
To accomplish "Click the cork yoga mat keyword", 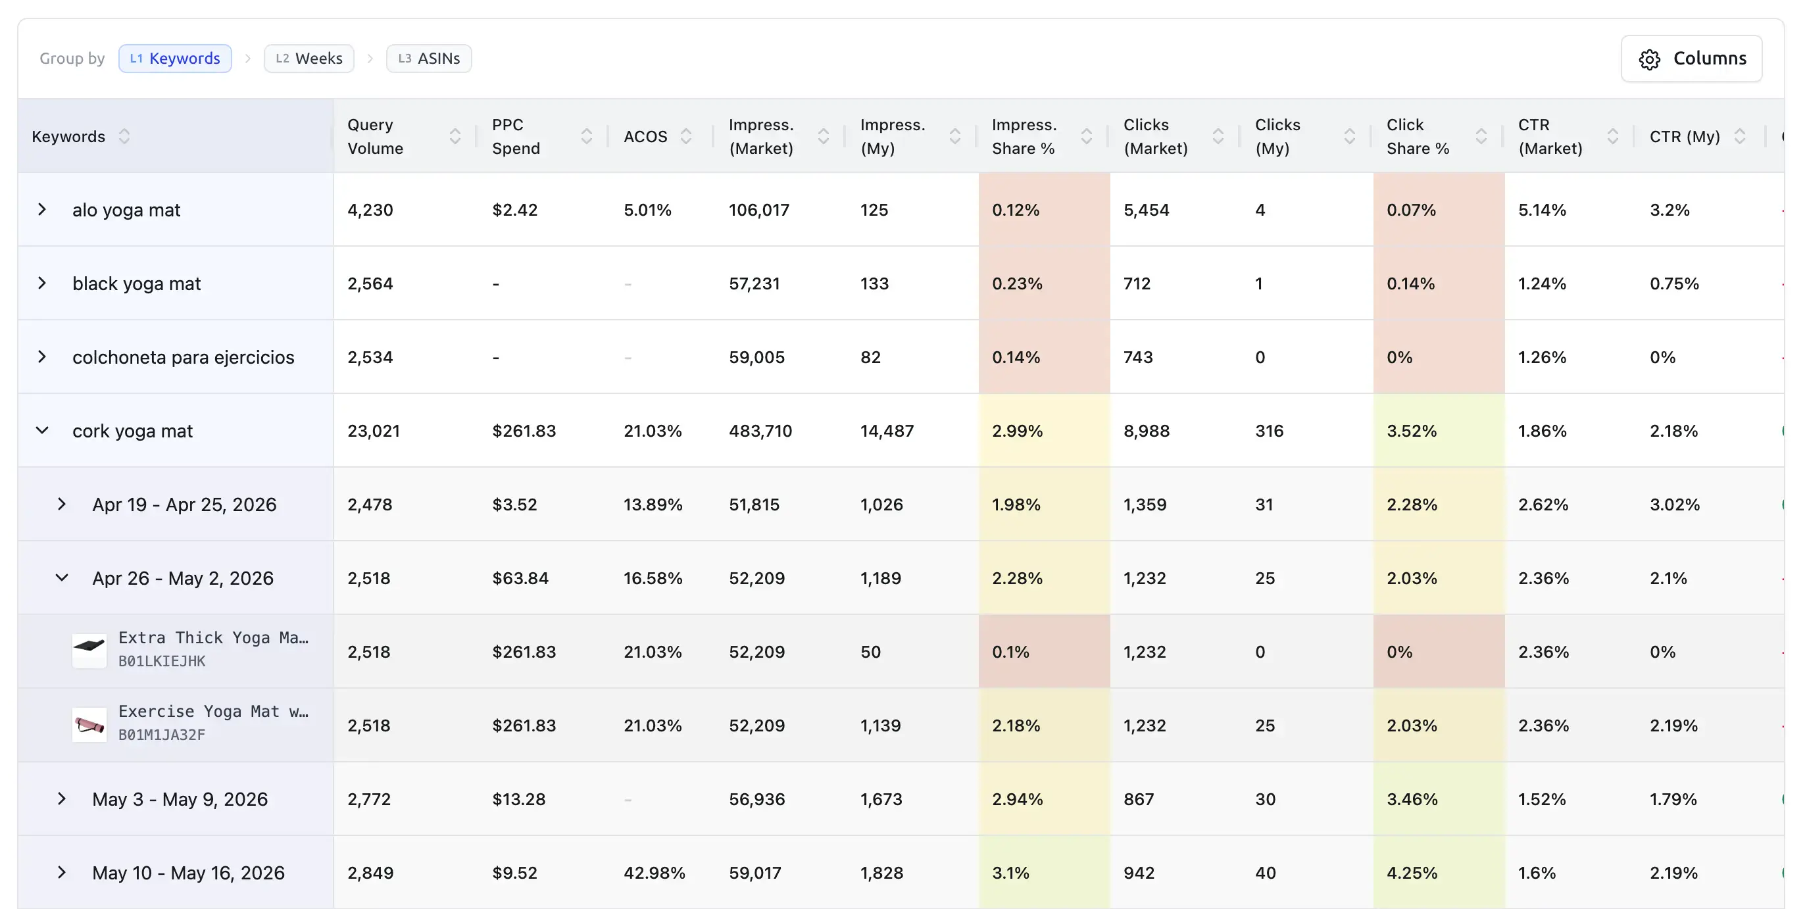I will [x=132, y=430].
